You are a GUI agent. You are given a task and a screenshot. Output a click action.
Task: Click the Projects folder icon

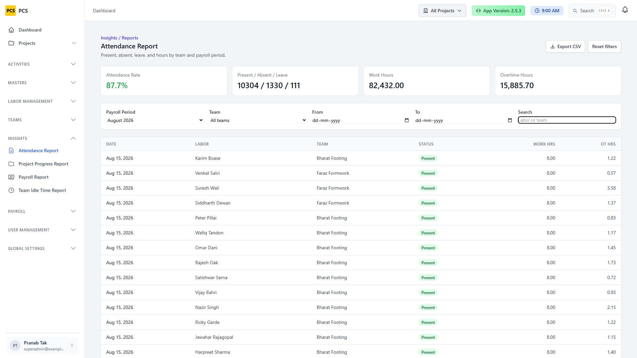(11, 43)
